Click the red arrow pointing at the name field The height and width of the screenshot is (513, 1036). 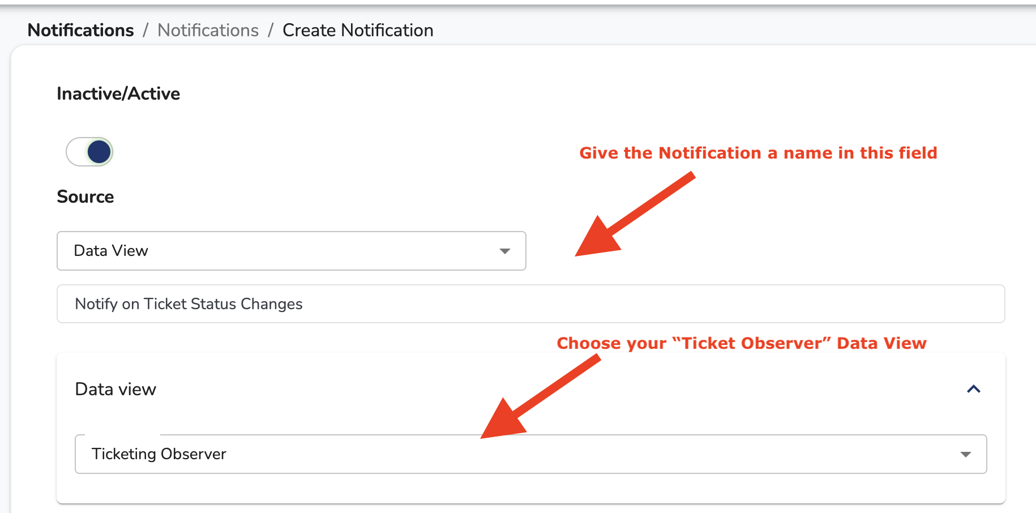pos(634,215)
